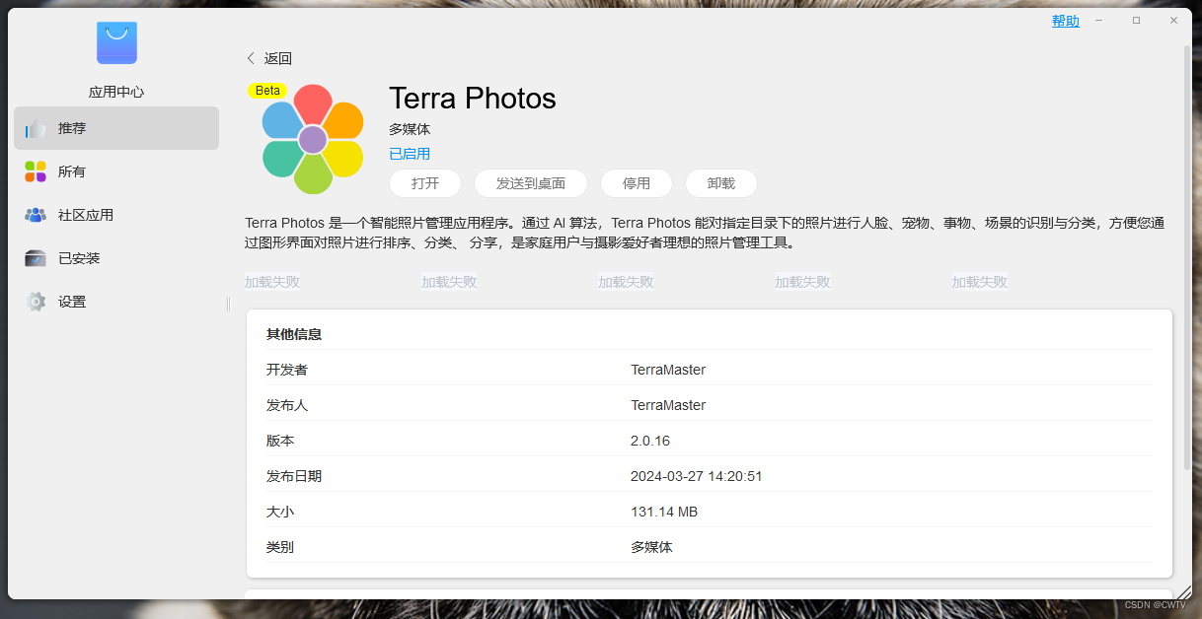Click the window resize grip corner
Viewport: 1202px width, 619px height.
coord(1183,590)
